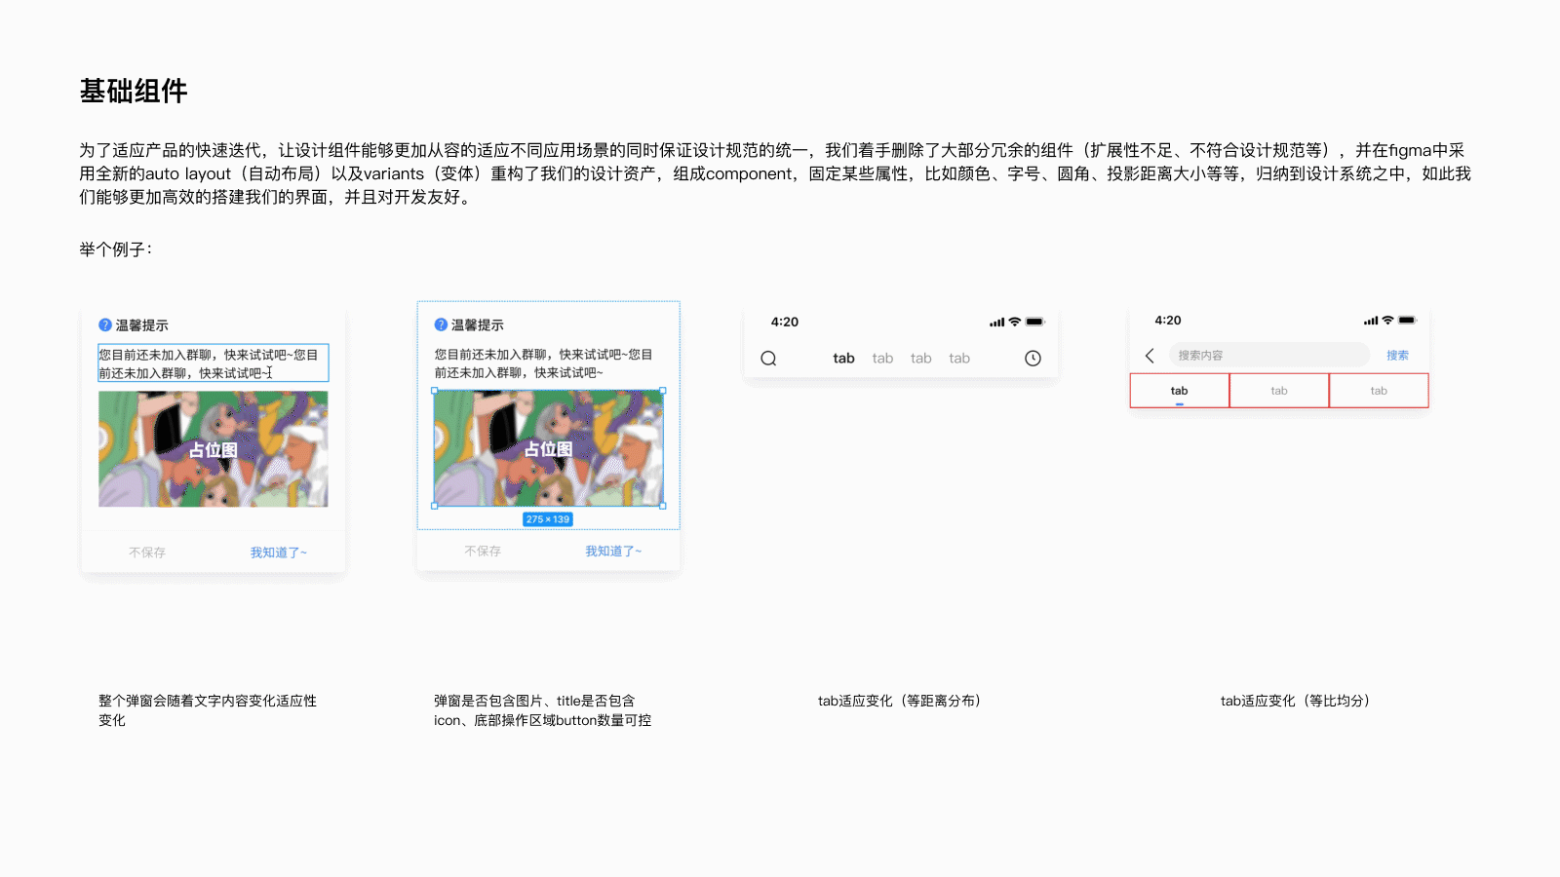This screenshot has width=1560, height=877.
Task: Click the Wi-Fi icon in second status bar
Action: [x=1387, y=320]
